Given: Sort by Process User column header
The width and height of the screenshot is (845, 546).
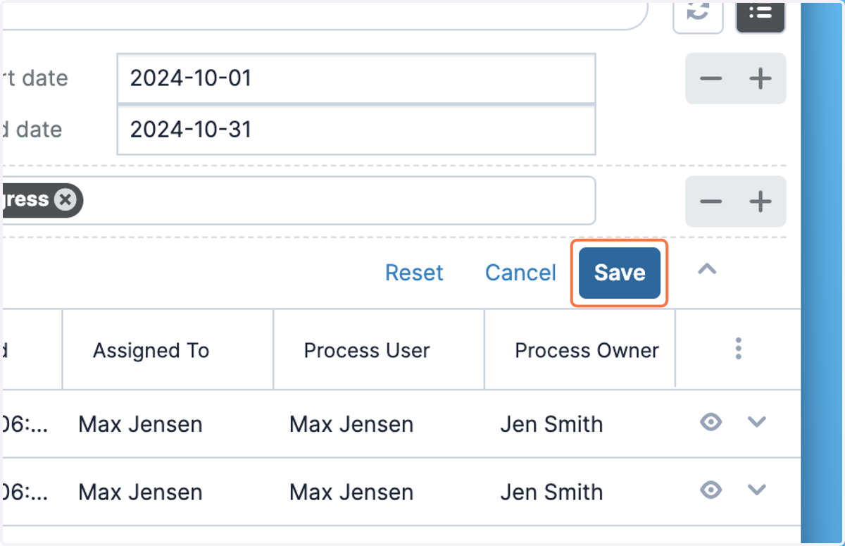Looking at the screenshot, I should 367,350.
